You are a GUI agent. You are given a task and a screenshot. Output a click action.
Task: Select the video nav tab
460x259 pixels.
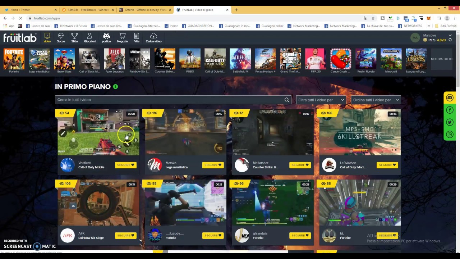point(47,37)
